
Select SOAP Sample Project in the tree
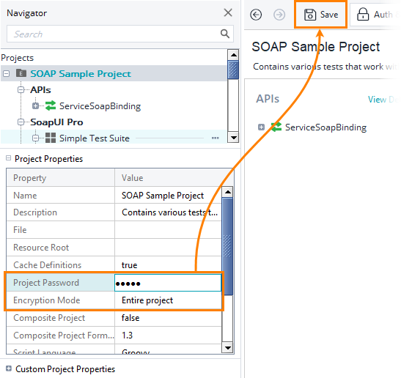coord(81,73)
